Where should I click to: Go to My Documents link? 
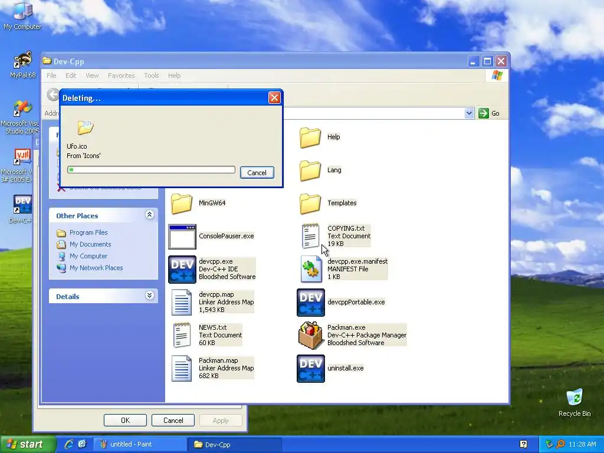pos(90,244)
